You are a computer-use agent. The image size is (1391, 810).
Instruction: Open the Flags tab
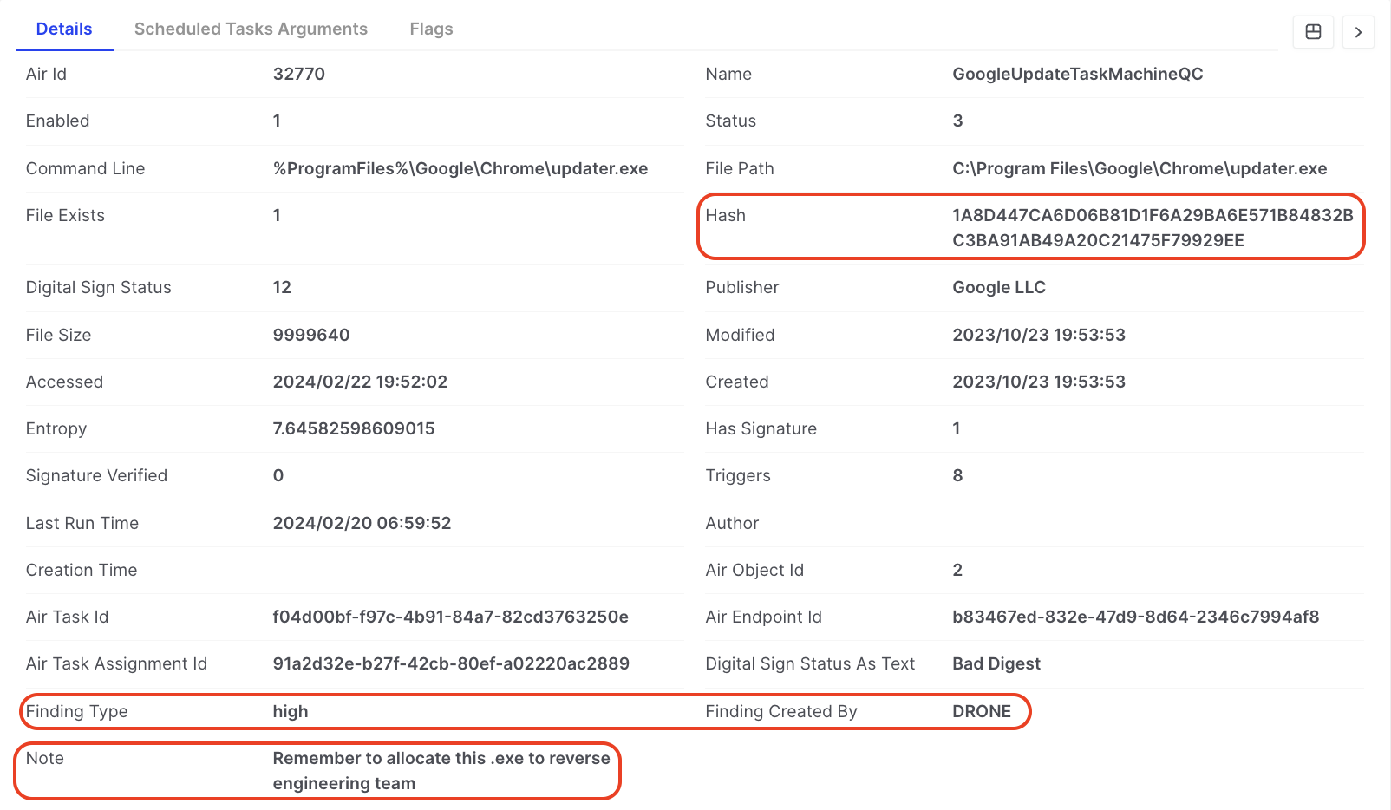click(x=431, y=29)
